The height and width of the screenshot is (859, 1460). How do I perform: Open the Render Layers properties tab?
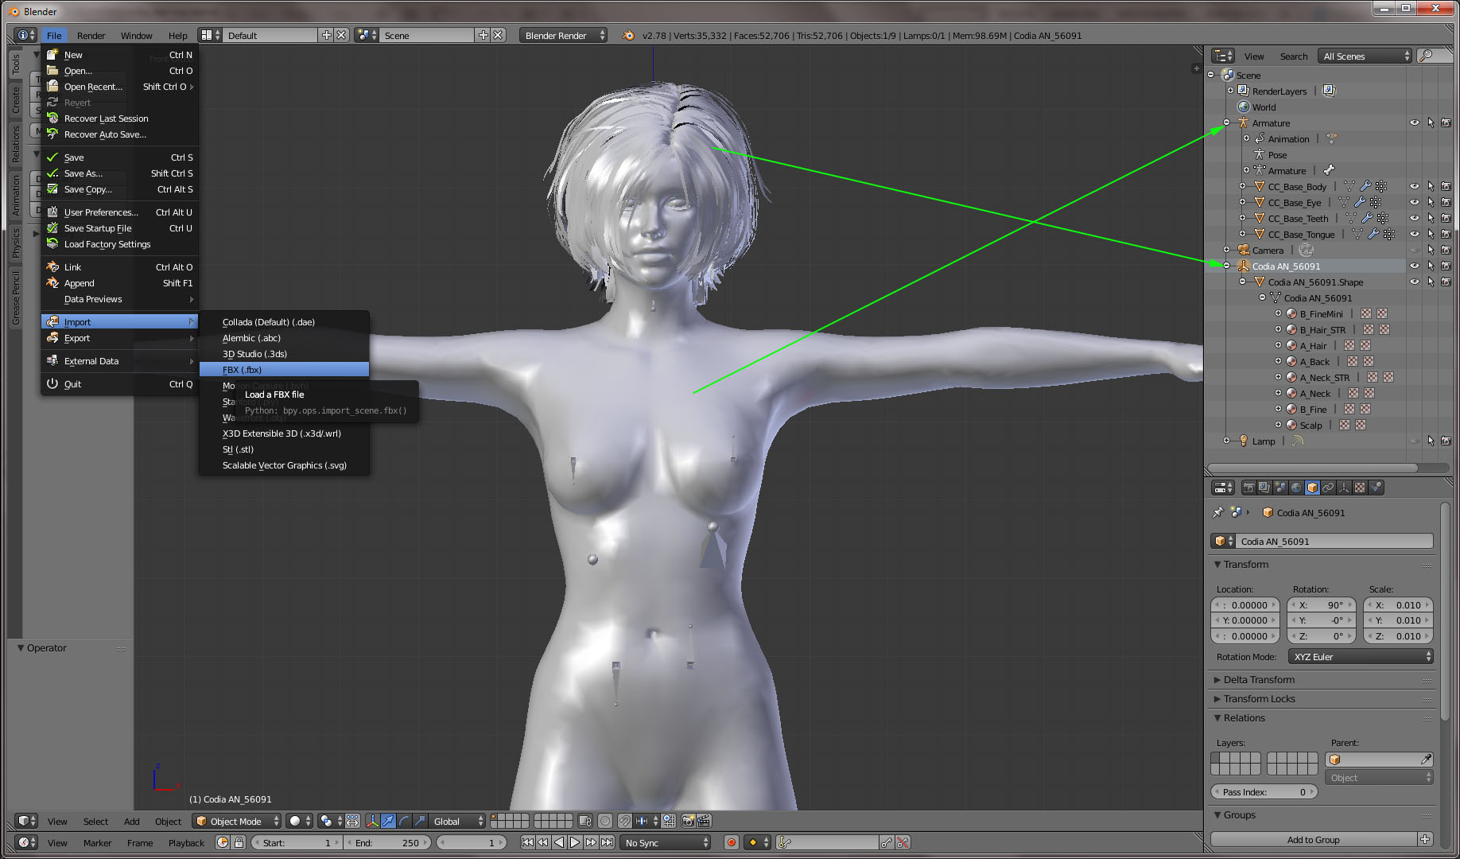click(1264, 488)
